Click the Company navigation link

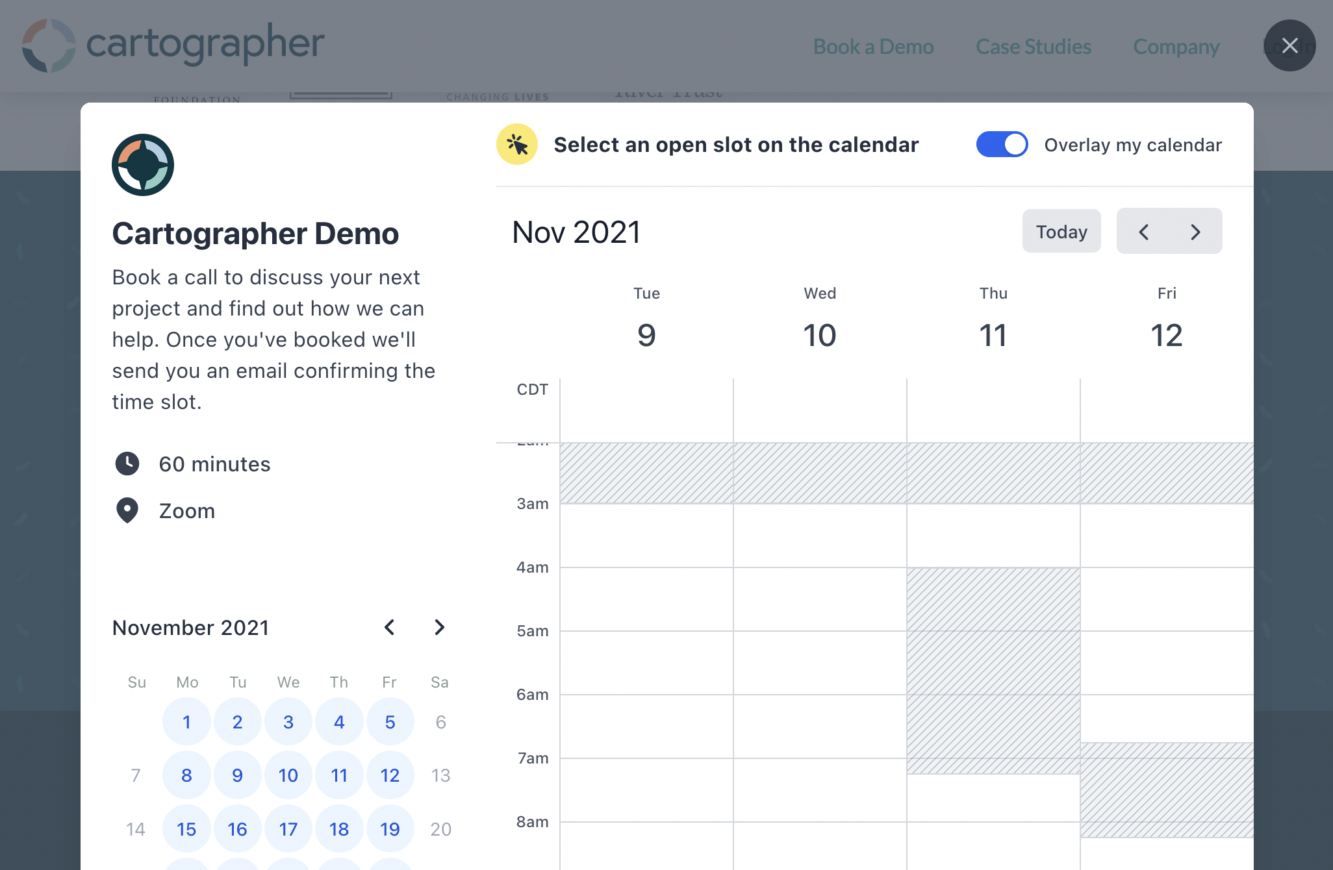pos(1176,45)
